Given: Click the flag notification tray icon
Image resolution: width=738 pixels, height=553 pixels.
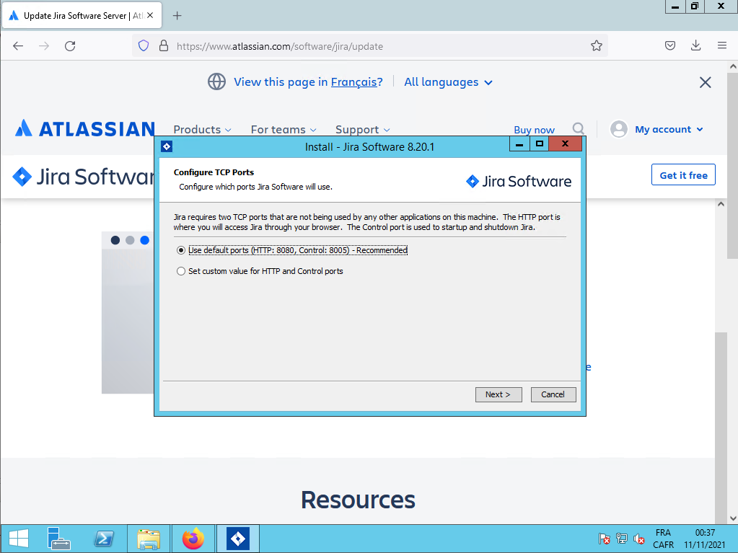Looking at the screenshot, I should pyautogui.click(x=605, y=539).
